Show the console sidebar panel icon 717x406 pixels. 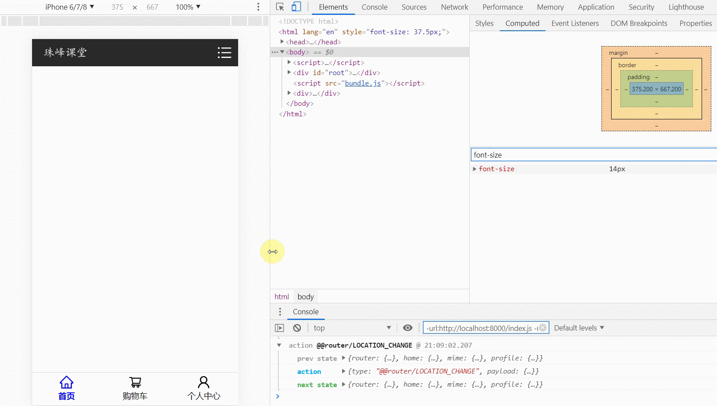279,328
